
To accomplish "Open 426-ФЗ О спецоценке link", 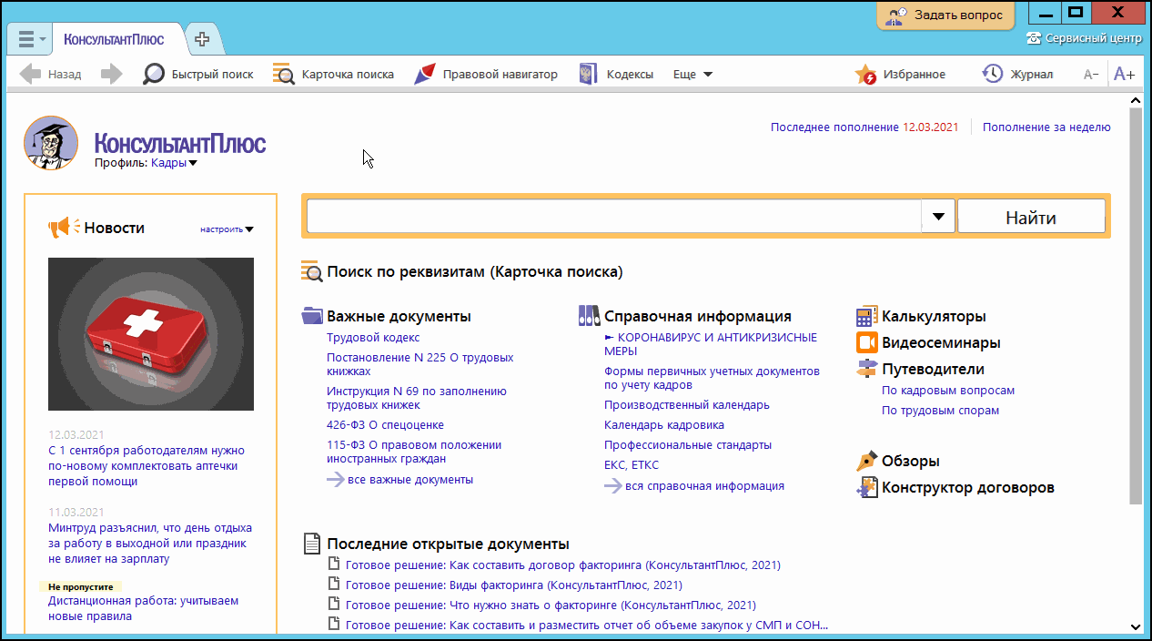I will (x=385, y=425).
